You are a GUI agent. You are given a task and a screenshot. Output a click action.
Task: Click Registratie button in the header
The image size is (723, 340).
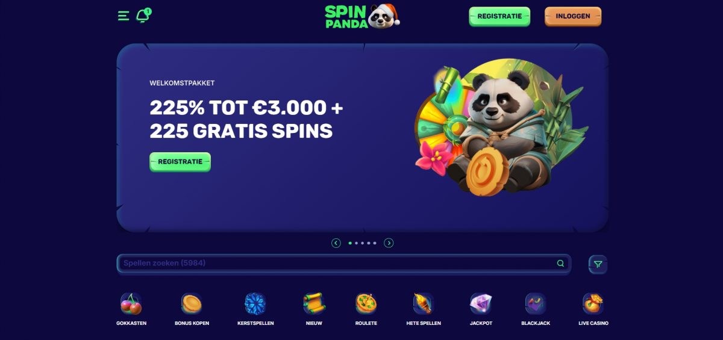tap(499, 17)
